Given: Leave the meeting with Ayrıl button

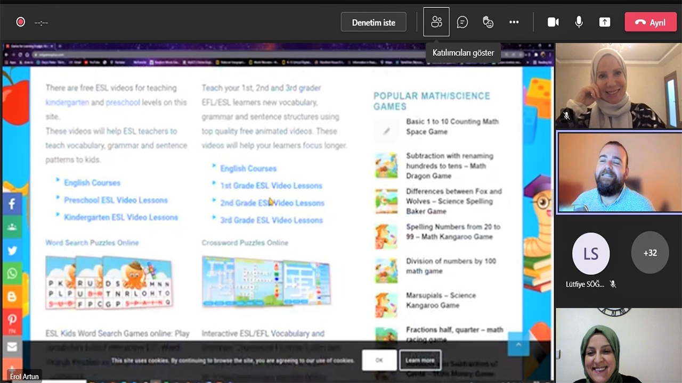Looking at the screenshot, I should pos(651,22).
